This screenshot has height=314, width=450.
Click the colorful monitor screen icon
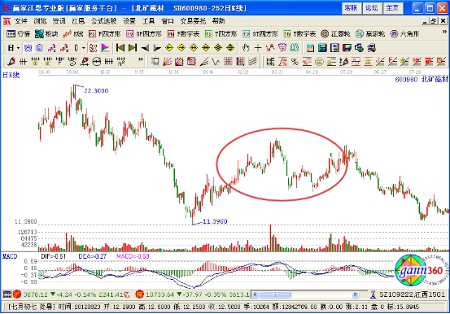pyautogui.click(x=347, y=48)
